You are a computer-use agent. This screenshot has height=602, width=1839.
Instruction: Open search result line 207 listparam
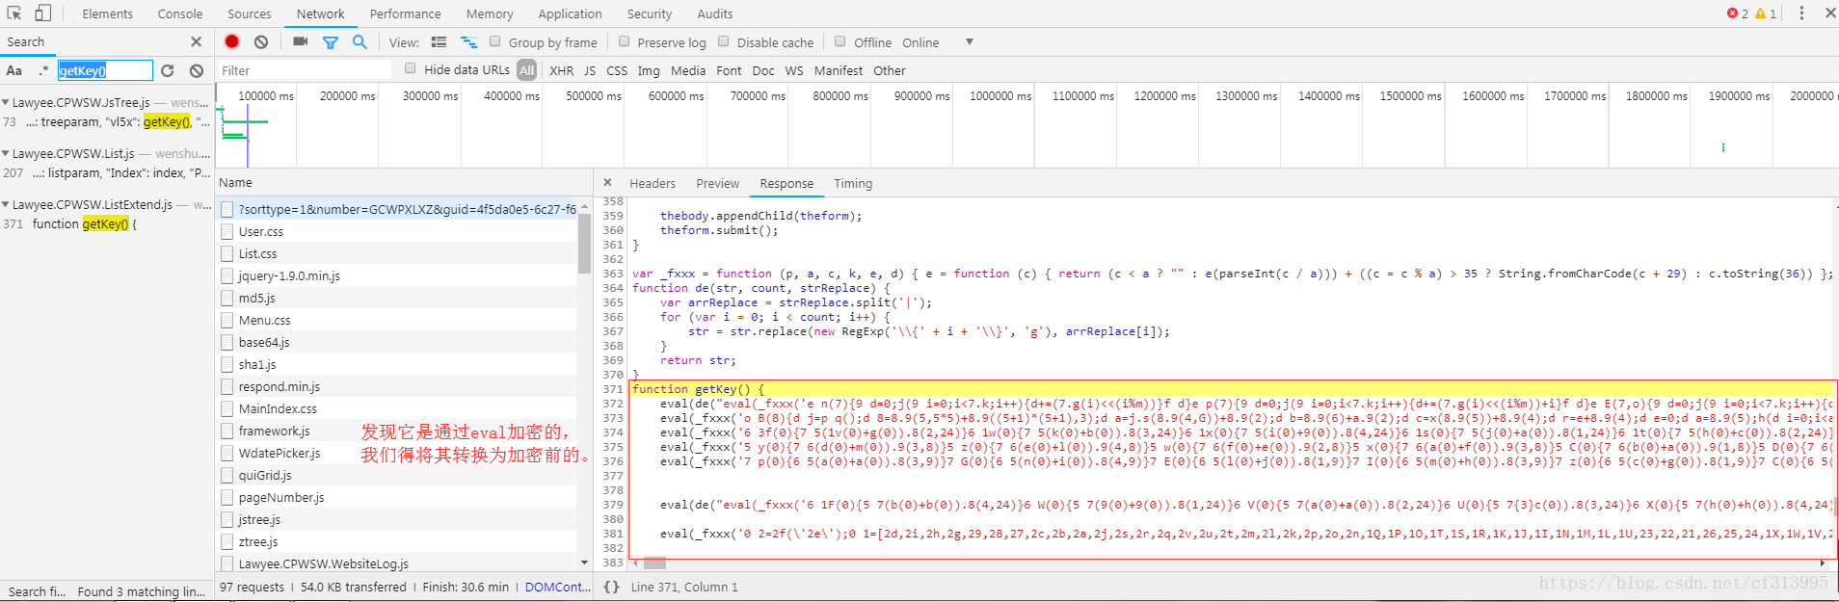[106, 172]
